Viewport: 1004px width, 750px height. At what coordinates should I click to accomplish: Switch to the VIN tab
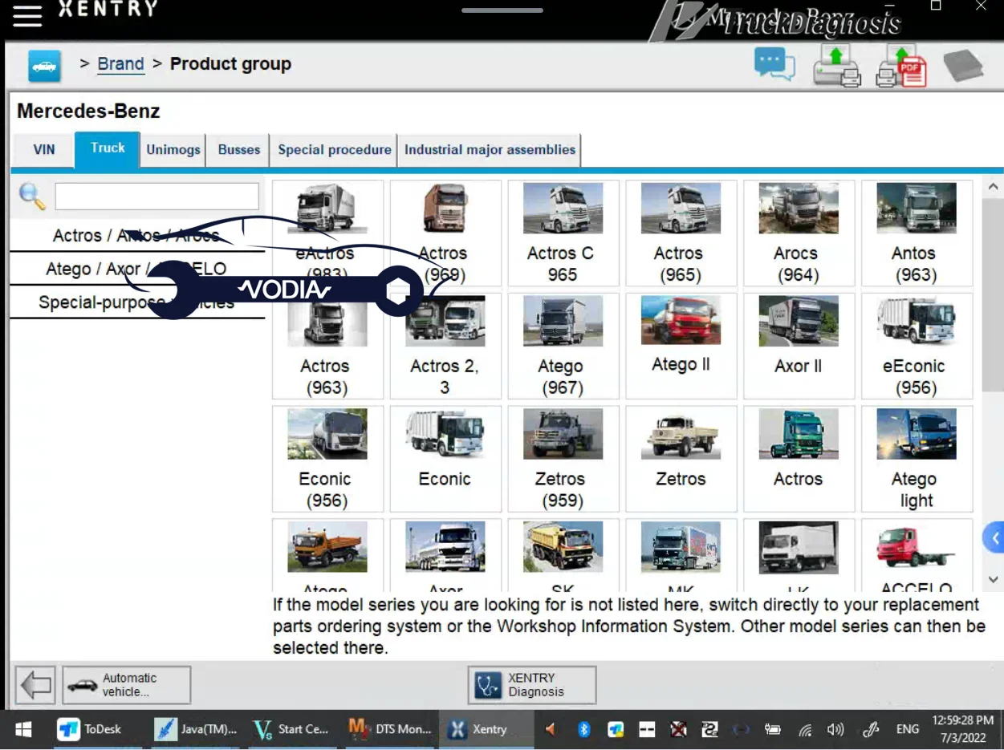pyautogui.click(x=44, y=150)
